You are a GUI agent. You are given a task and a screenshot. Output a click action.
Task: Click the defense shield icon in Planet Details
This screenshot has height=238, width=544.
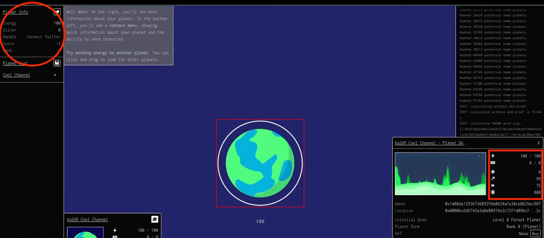pyautogui.click(x=493, y=192)
